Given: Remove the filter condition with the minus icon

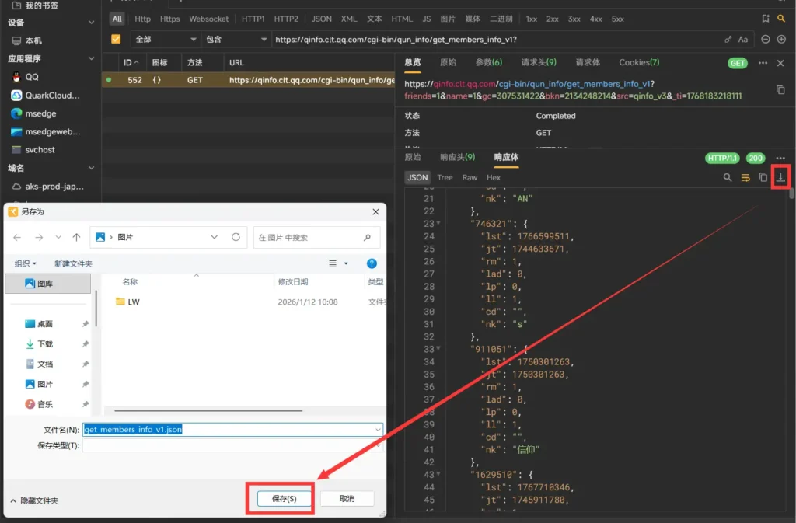Looking at the screenshot, I should click(x=766, y=39).
